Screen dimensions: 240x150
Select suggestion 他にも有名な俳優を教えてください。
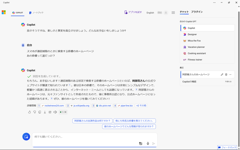(x=134, y=121)
